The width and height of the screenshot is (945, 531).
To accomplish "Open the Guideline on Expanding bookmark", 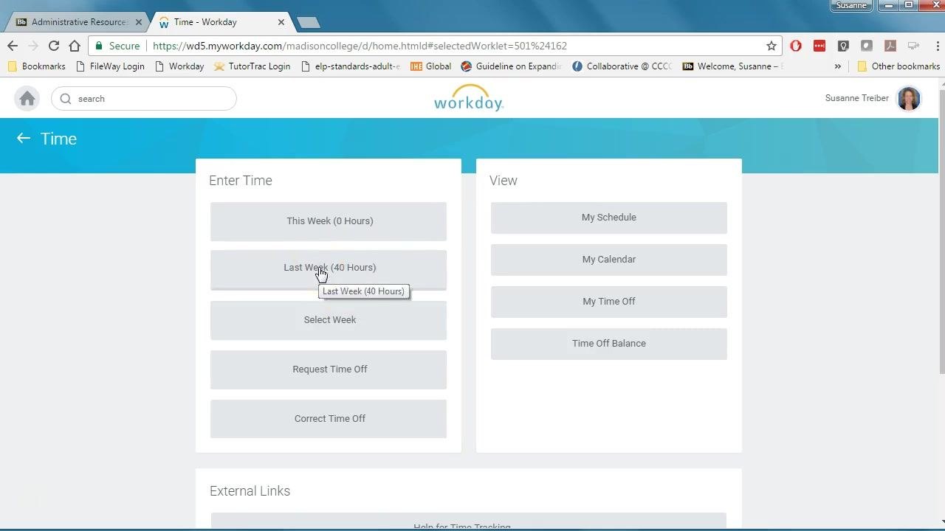I will pyautogui.click(x=511, y=66).
